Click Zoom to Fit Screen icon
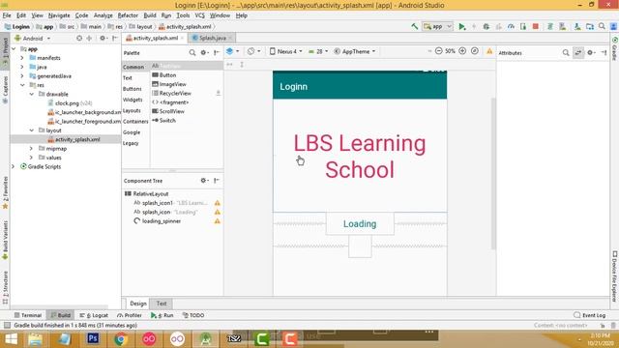The width and height of the screenshot is (619, 348). (475, 51)
